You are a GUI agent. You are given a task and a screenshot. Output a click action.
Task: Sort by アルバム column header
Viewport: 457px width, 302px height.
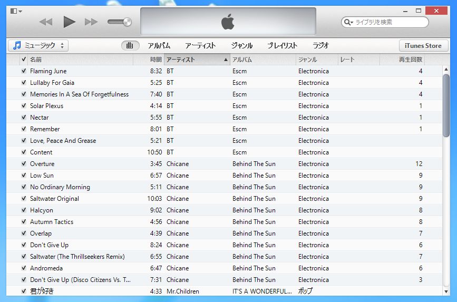(x=263, y=60)
